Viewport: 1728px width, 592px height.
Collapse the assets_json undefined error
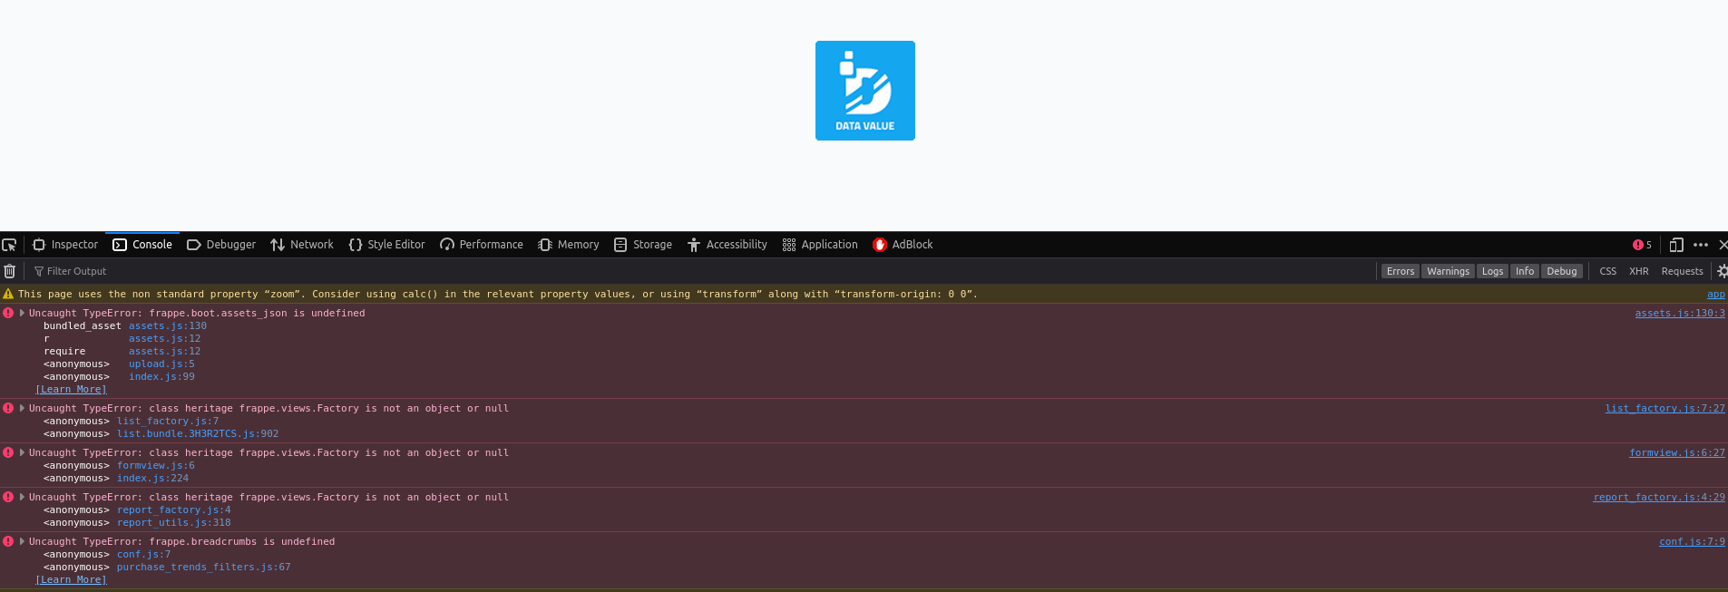click(22, 313)
